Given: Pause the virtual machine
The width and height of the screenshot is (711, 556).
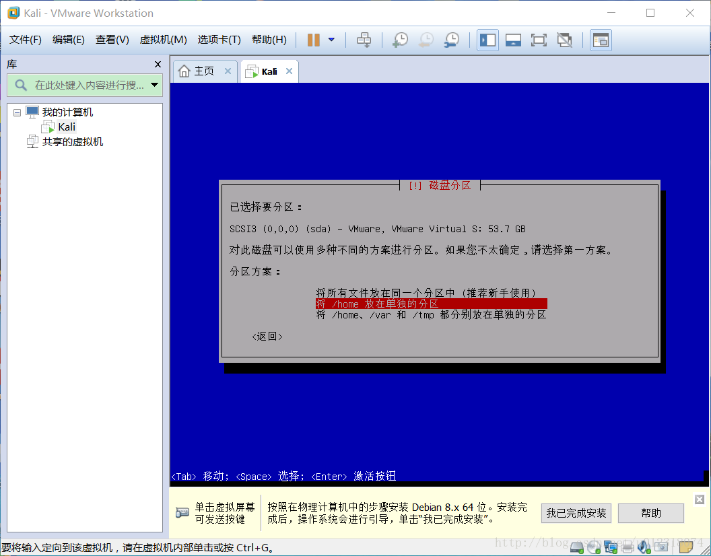Looking at the screenshot, I should point(313,40).
